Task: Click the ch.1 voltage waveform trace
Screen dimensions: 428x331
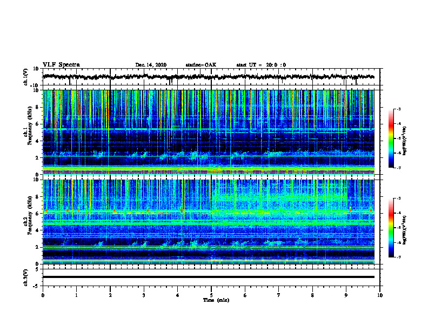Action: click(x=208, y=77)
